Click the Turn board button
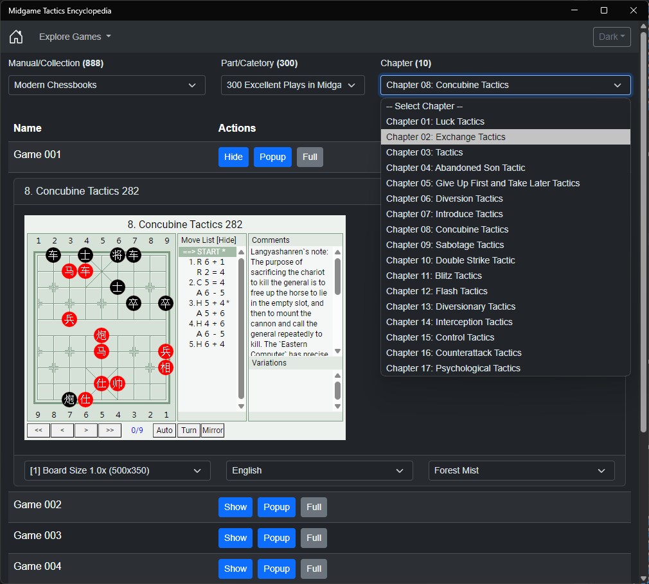Screen dimensions: 649x584 point(189,430)
